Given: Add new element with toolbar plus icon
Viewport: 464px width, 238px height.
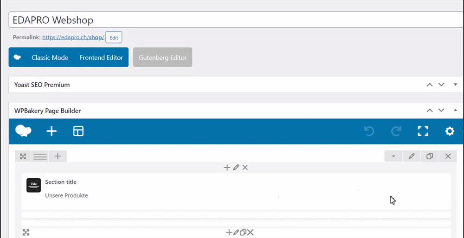Looking at the screenshot, I should 52,131.
